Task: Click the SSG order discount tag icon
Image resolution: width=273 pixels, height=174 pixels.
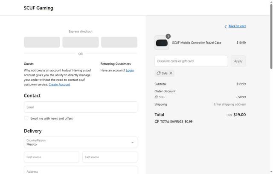Action: point(156,97)
